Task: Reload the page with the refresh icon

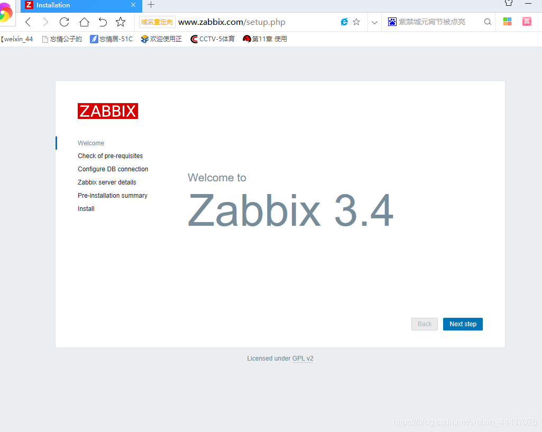Action: point(65,22)
